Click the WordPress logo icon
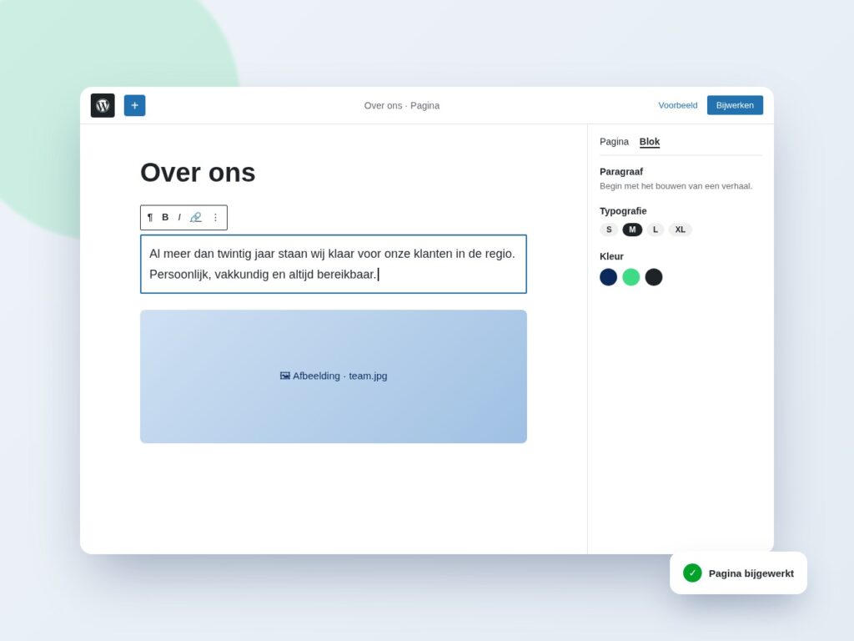854x641 pixels. pyautogui.click(x=103, y=105)
